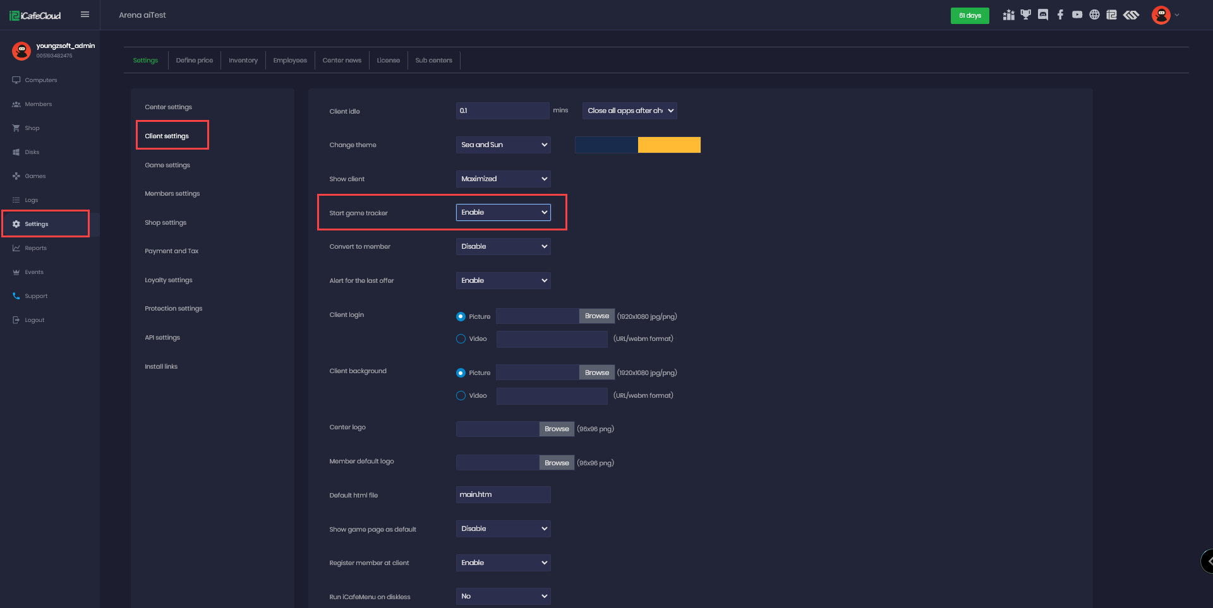Screen dimensions: 1213x608
Task: Open the YouTube icon link
Action: 1077,15
